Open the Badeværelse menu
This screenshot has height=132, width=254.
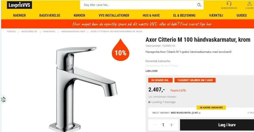coord(50,15)
